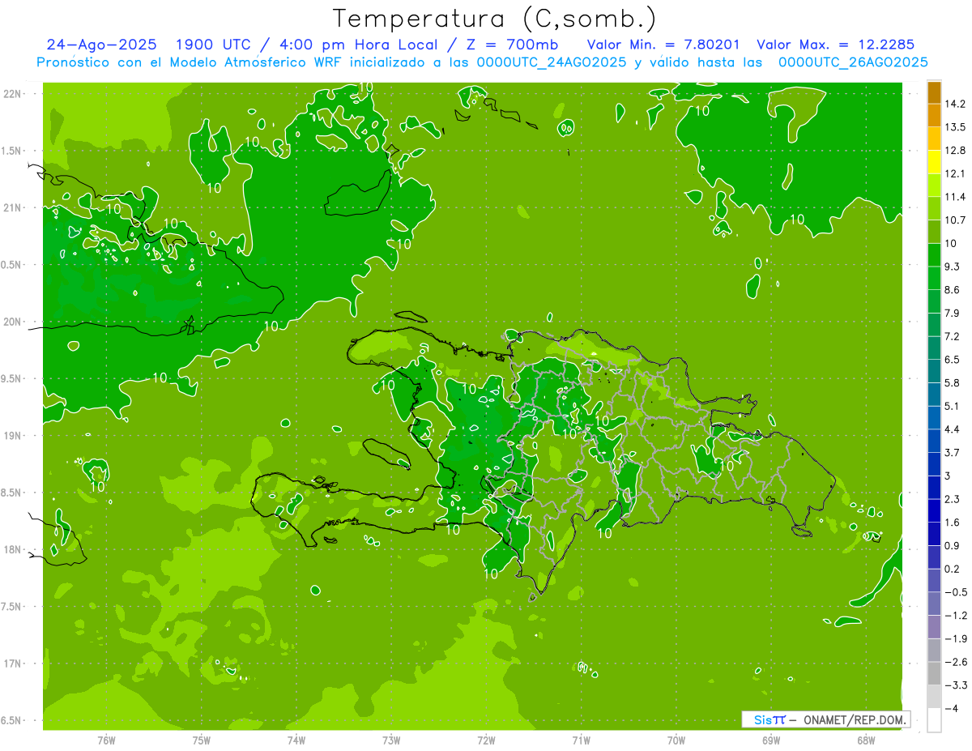Viewport: 972px width, 751px height.
Task: Click the 10.7 value on the colorbar
Action: 955,220
